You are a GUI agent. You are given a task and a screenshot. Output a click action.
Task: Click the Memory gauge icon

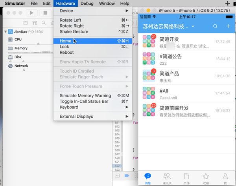10,48
